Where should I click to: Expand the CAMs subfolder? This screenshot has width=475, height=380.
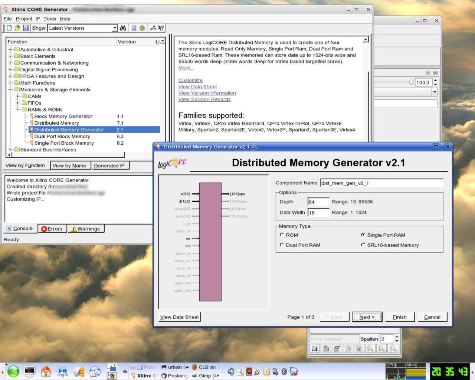pyautogui.click(x=19, y=96)
